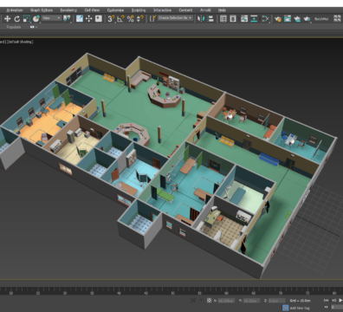The image size is (343, 312).
Task: Open the Arnold menu
Action: pos(205,10)
